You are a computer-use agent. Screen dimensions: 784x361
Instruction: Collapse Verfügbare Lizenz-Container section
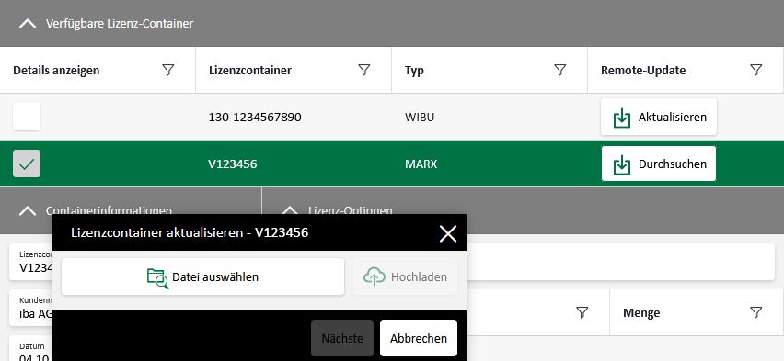(28, 24)
